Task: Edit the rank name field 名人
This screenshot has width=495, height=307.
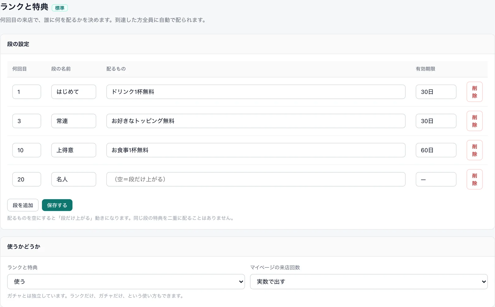Action: pos(74,179)
